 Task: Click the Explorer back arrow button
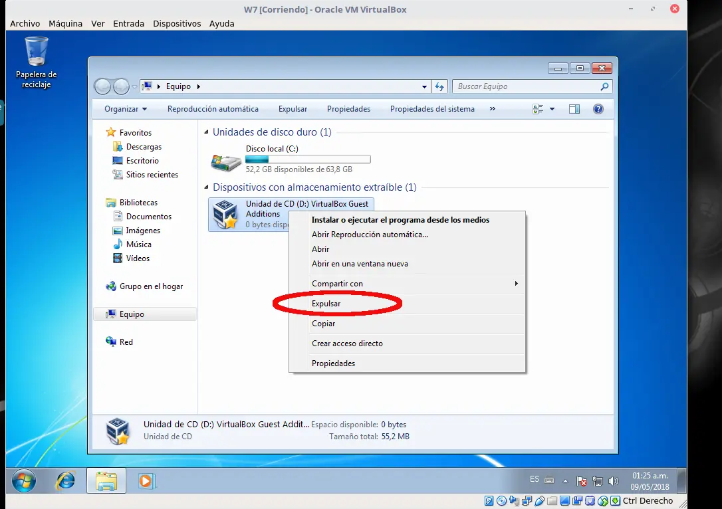click(102, 86)
